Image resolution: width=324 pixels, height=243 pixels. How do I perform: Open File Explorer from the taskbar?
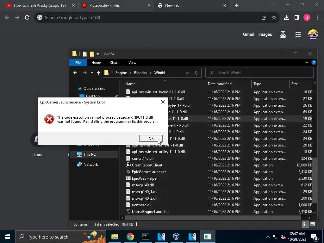[115, 237]
